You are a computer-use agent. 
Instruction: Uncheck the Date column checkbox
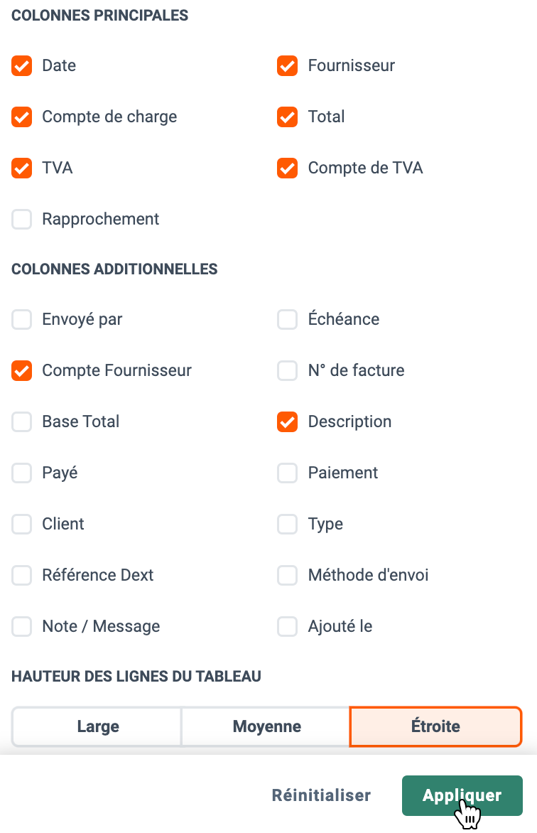pyautogui.click(x=22, y=66)
